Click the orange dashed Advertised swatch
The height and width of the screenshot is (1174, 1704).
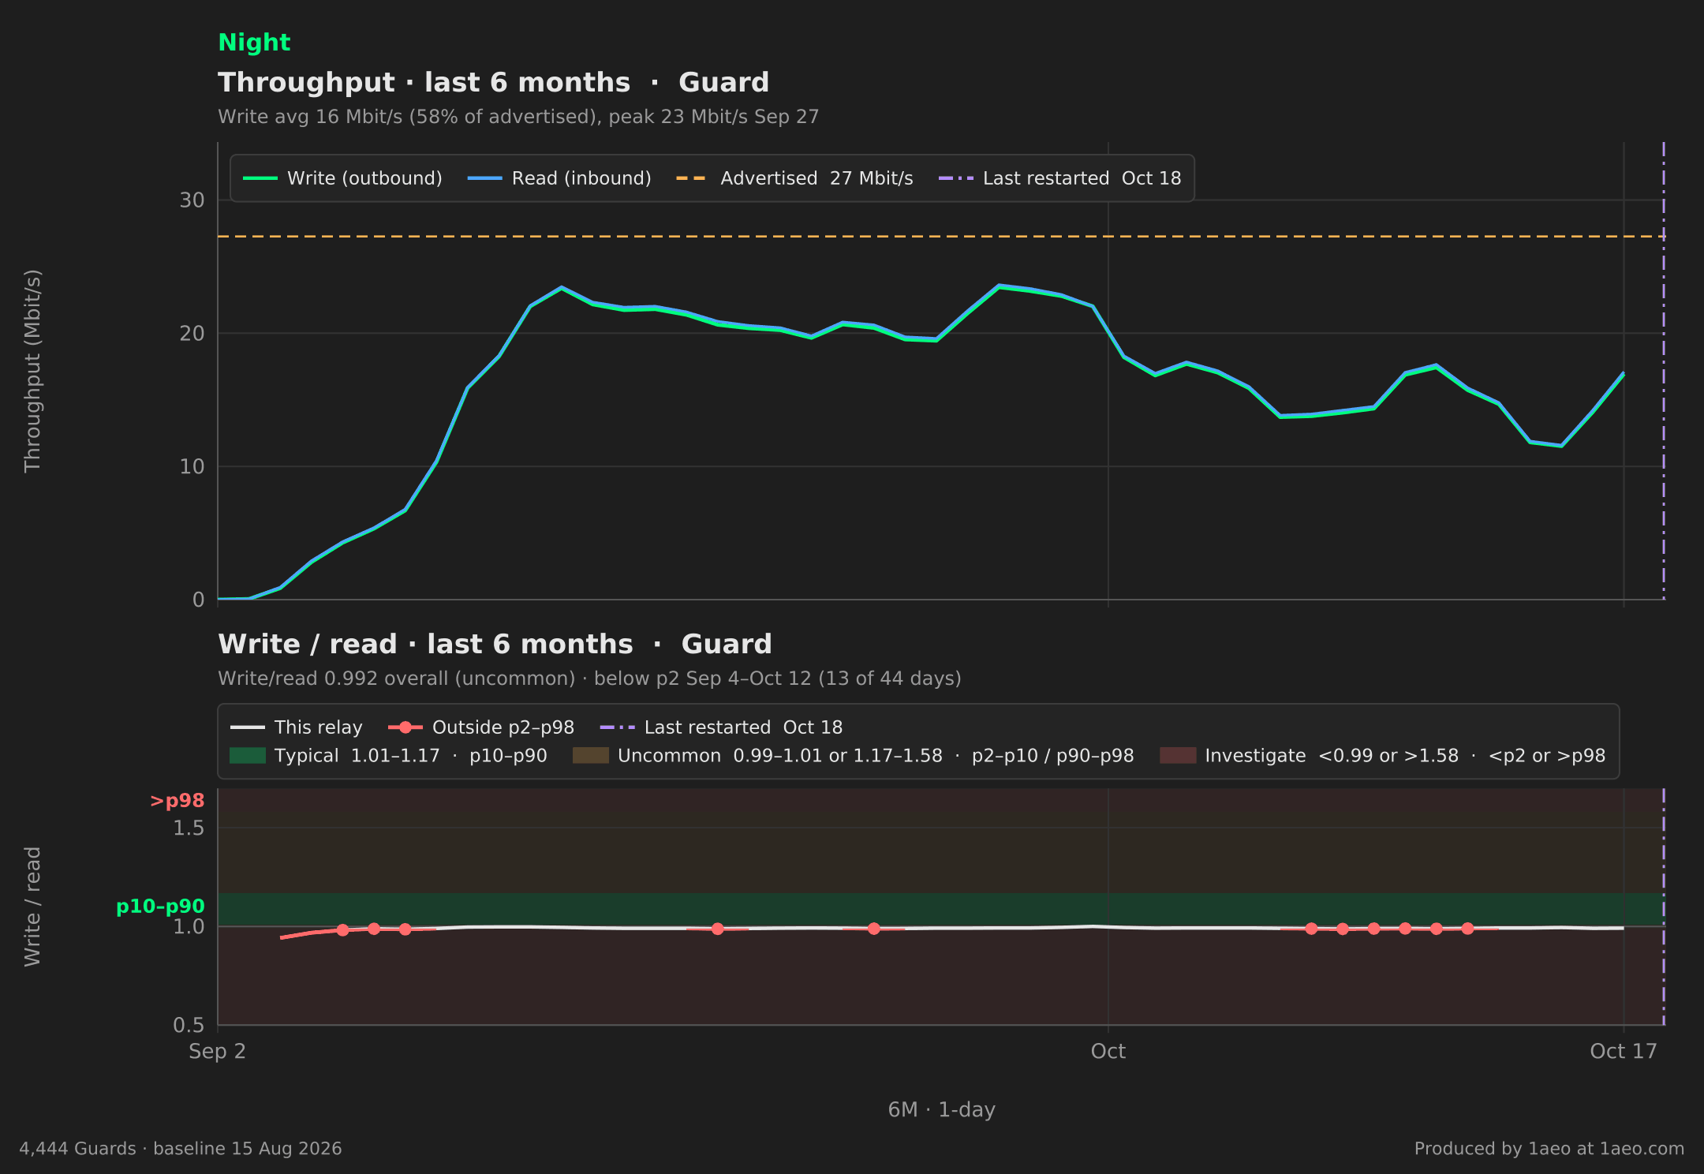[x=692, y=178]
